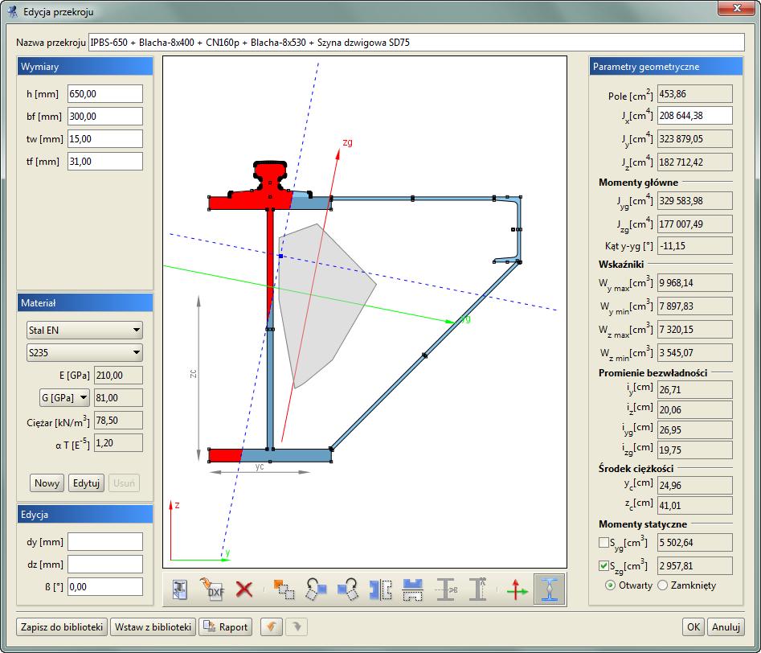The image size is (761, 653).
Task: Open the Stal EN material dropdown
Action: pyautogui.click(x=84, y=330)
